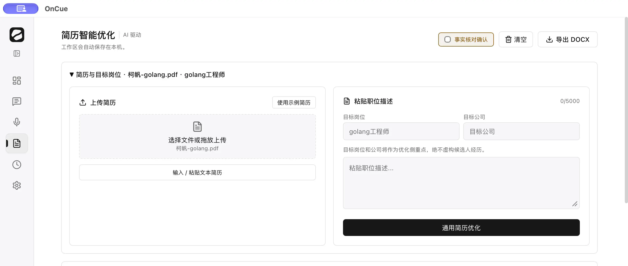Click the 简历智能优化 page title
The height and width of the screenshot is (266, 628).
pyautogui.click(x=88, y=35)
